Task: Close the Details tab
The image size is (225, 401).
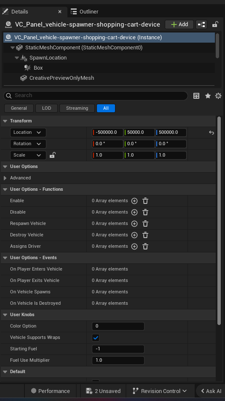Action: pyautogui.click(x=60, y=12)
